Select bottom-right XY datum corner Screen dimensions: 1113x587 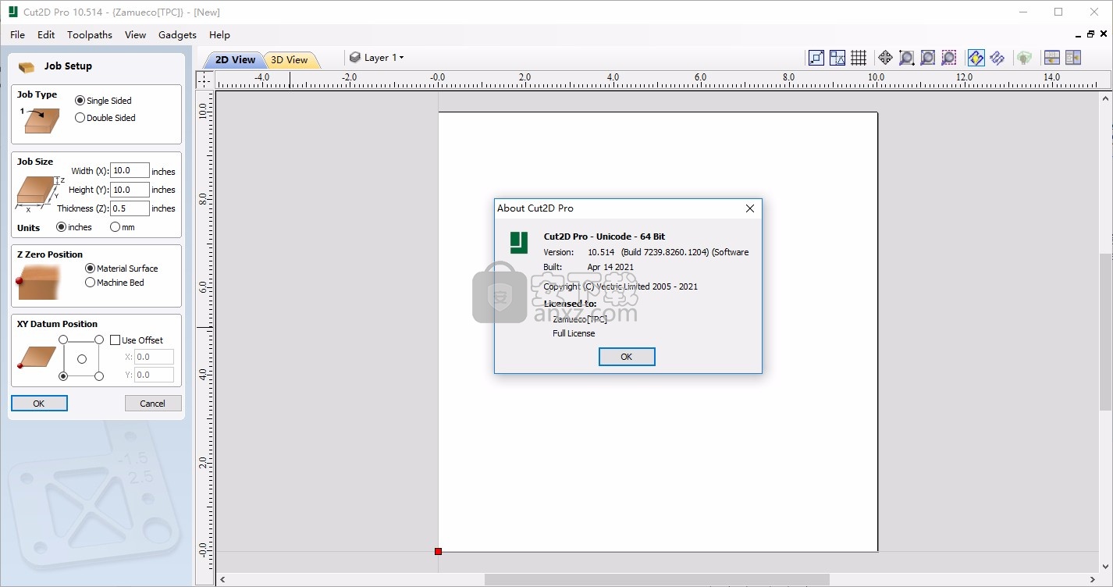tap(99, 376)
